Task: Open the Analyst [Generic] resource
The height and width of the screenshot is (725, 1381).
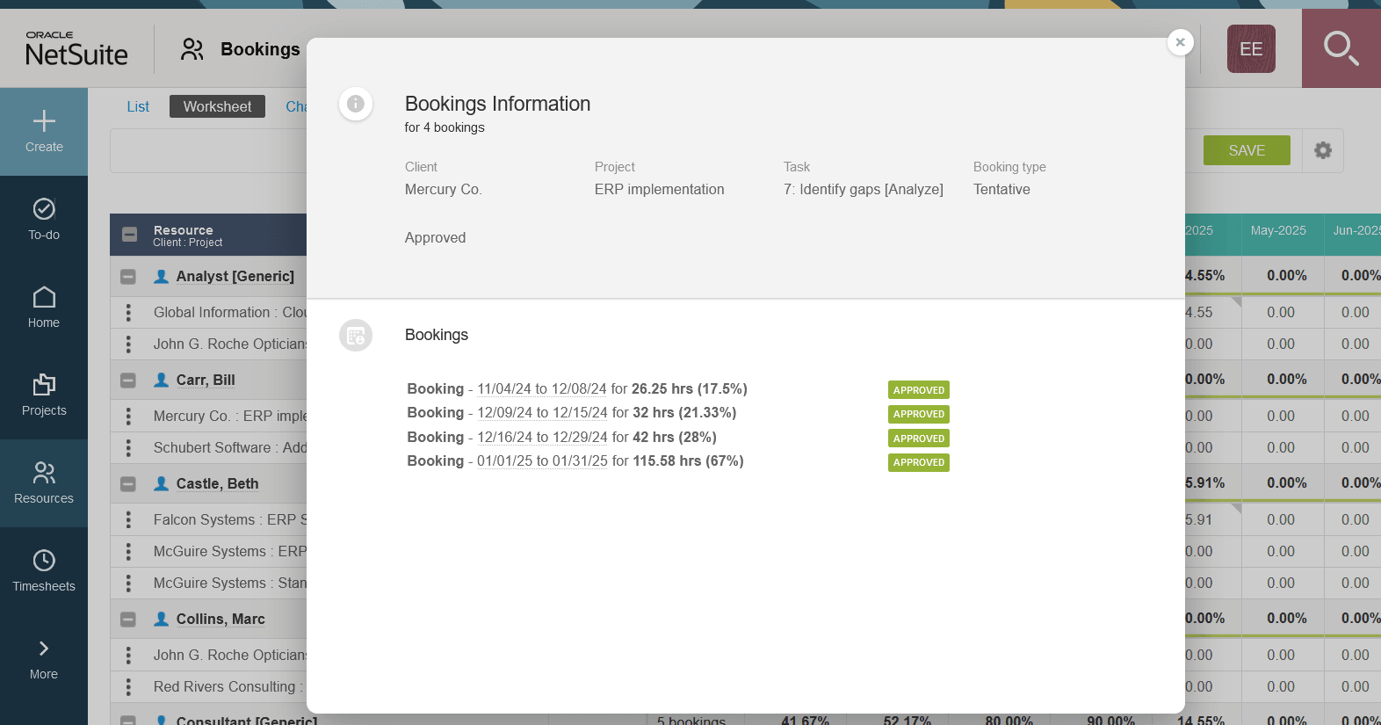Action: coord(235,276)
